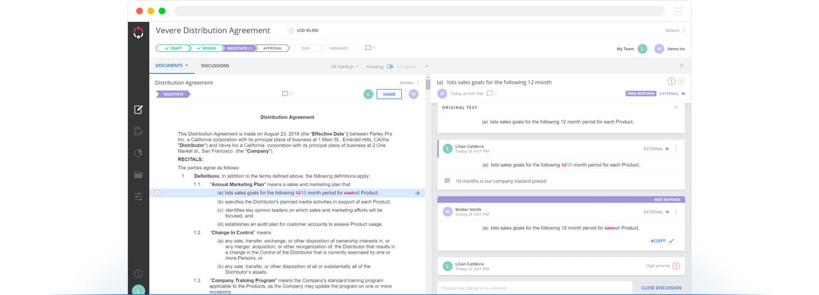Select the Draft stage
Screen dimensions: 819x295
click(172, 48)
